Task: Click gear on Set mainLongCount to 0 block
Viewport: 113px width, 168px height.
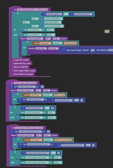Action: pos(12,87)
